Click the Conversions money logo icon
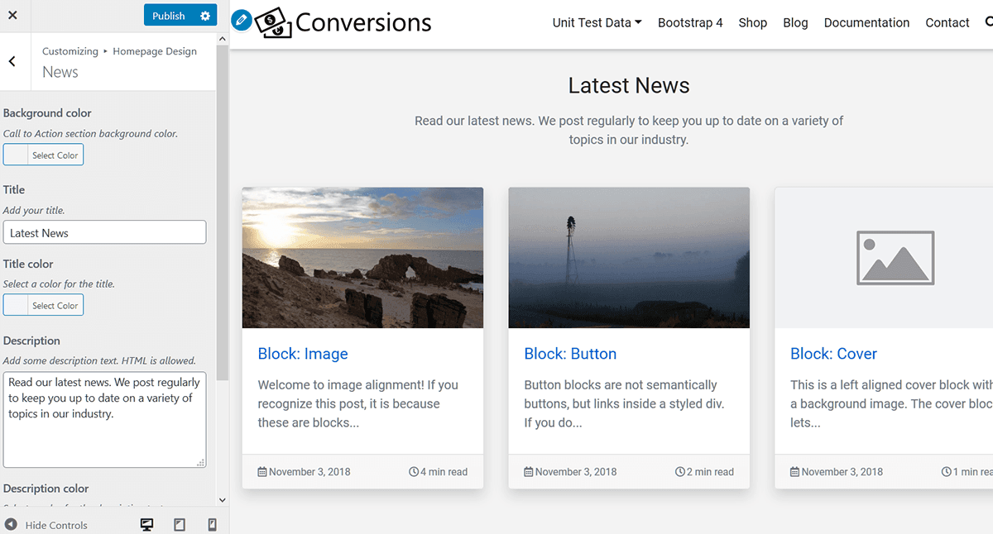Screen dimensions: 993x534 coord(273,22)
